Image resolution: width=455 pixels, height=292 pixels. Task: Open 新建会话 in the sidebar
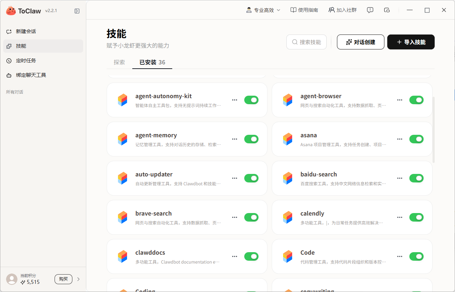pos(43,31)
